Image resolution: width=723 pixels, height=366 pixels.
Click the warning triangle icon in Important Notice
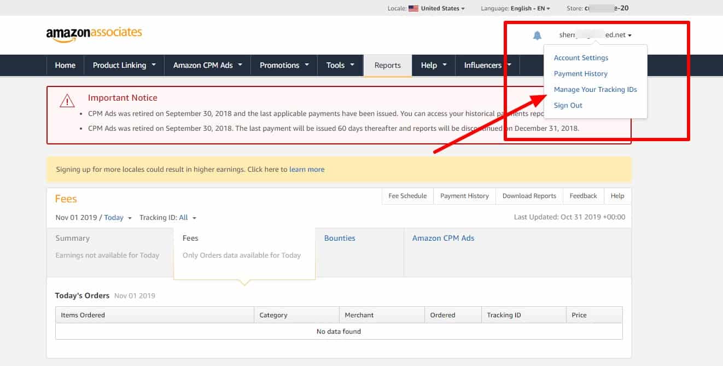point(67,101)
